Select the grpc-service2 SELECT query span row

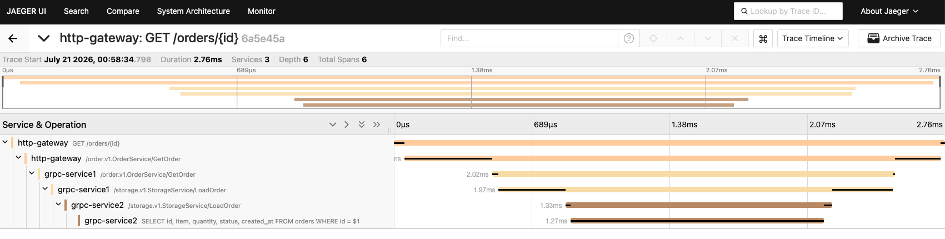[222, 221]
